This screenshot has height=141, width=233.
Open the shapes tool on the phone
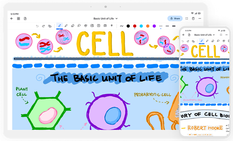tap(224, 41)
